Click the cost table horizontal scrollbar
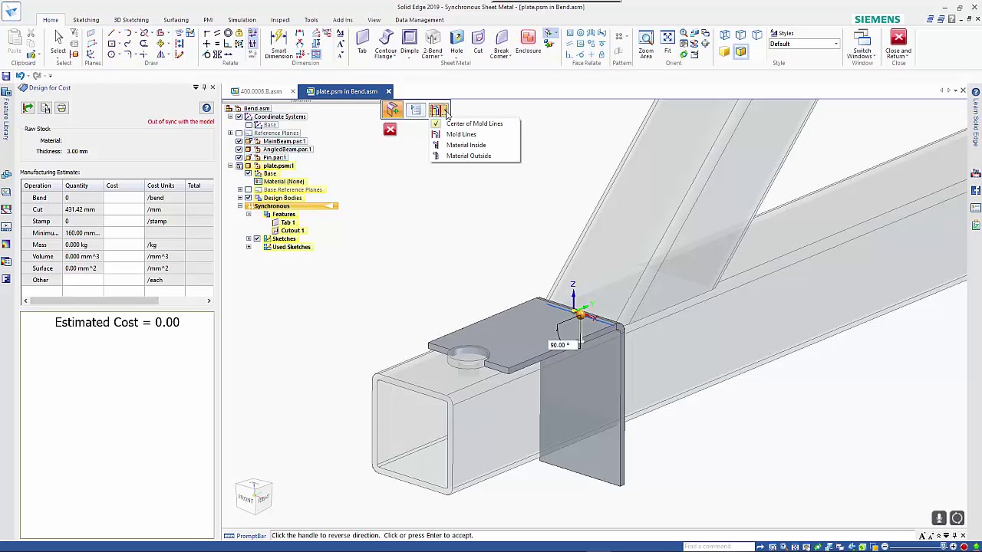Screen dimensions: 982x552 coord(117,301)
